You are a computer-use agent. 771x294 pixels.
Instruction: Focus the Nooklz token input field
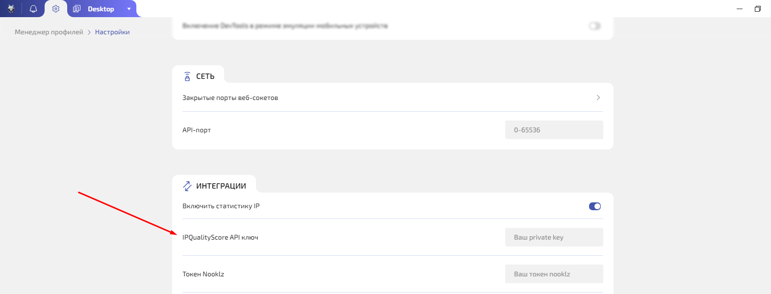pos(554,274)
